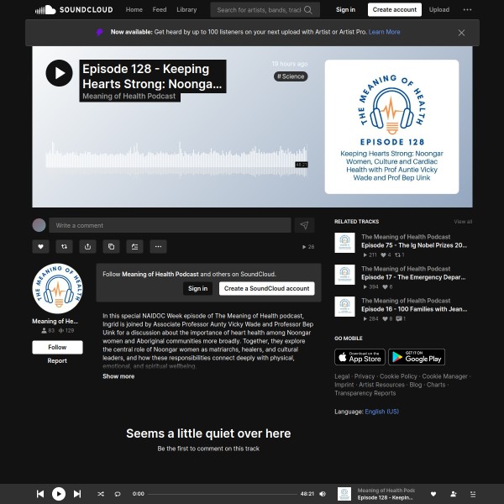Send the comment with the arrow icon

click(304, 225)
